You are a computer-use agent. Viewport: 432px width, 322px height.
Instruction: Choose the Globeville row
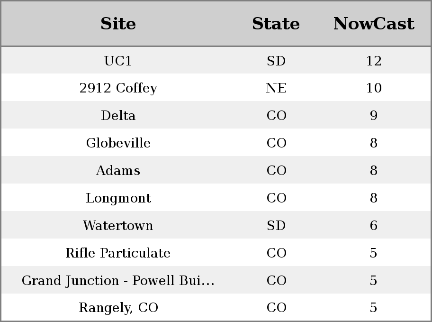click(x=216, y=143)
